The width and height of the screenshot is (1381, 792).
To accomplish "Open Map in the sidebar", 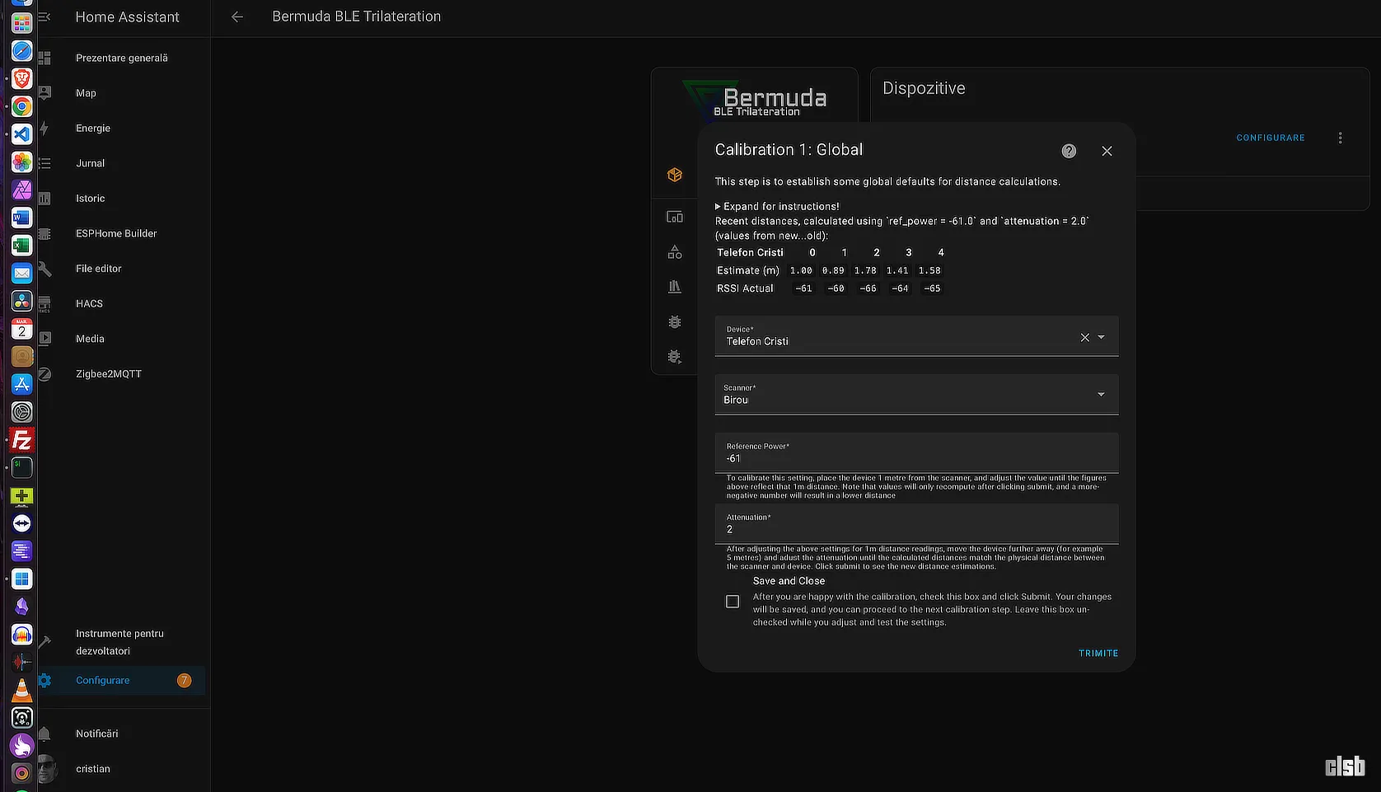I will [121, 93].
